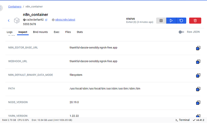207x123 pixels.
Task: Open the Exec tab
Action: click(x=56, y=32)
